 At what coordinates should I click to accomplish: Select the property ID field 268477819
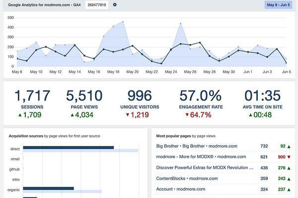[x=97, y=5]
